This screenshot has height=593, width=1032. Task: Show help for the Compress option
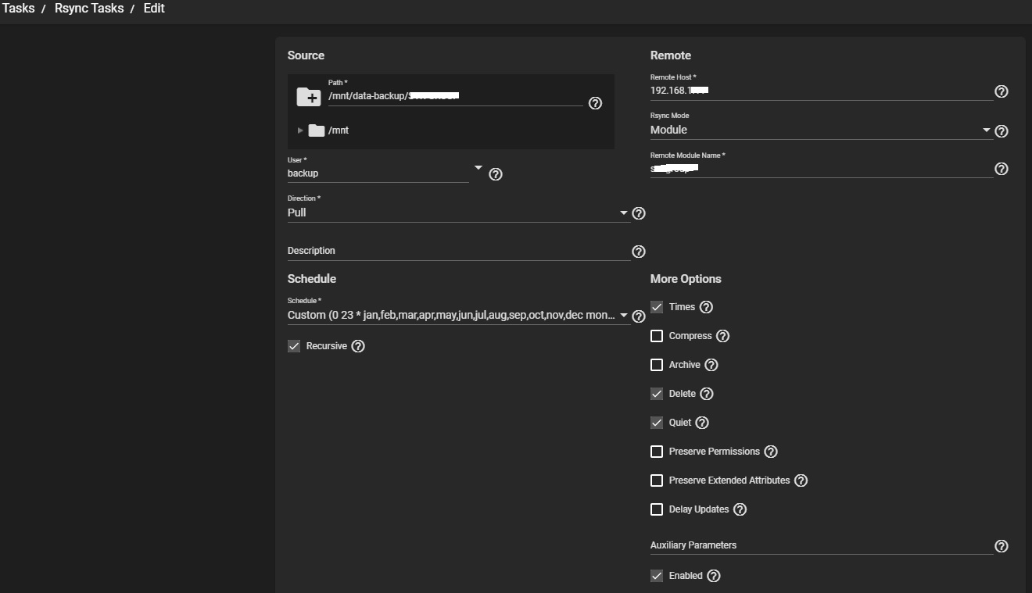coord(722,336)
